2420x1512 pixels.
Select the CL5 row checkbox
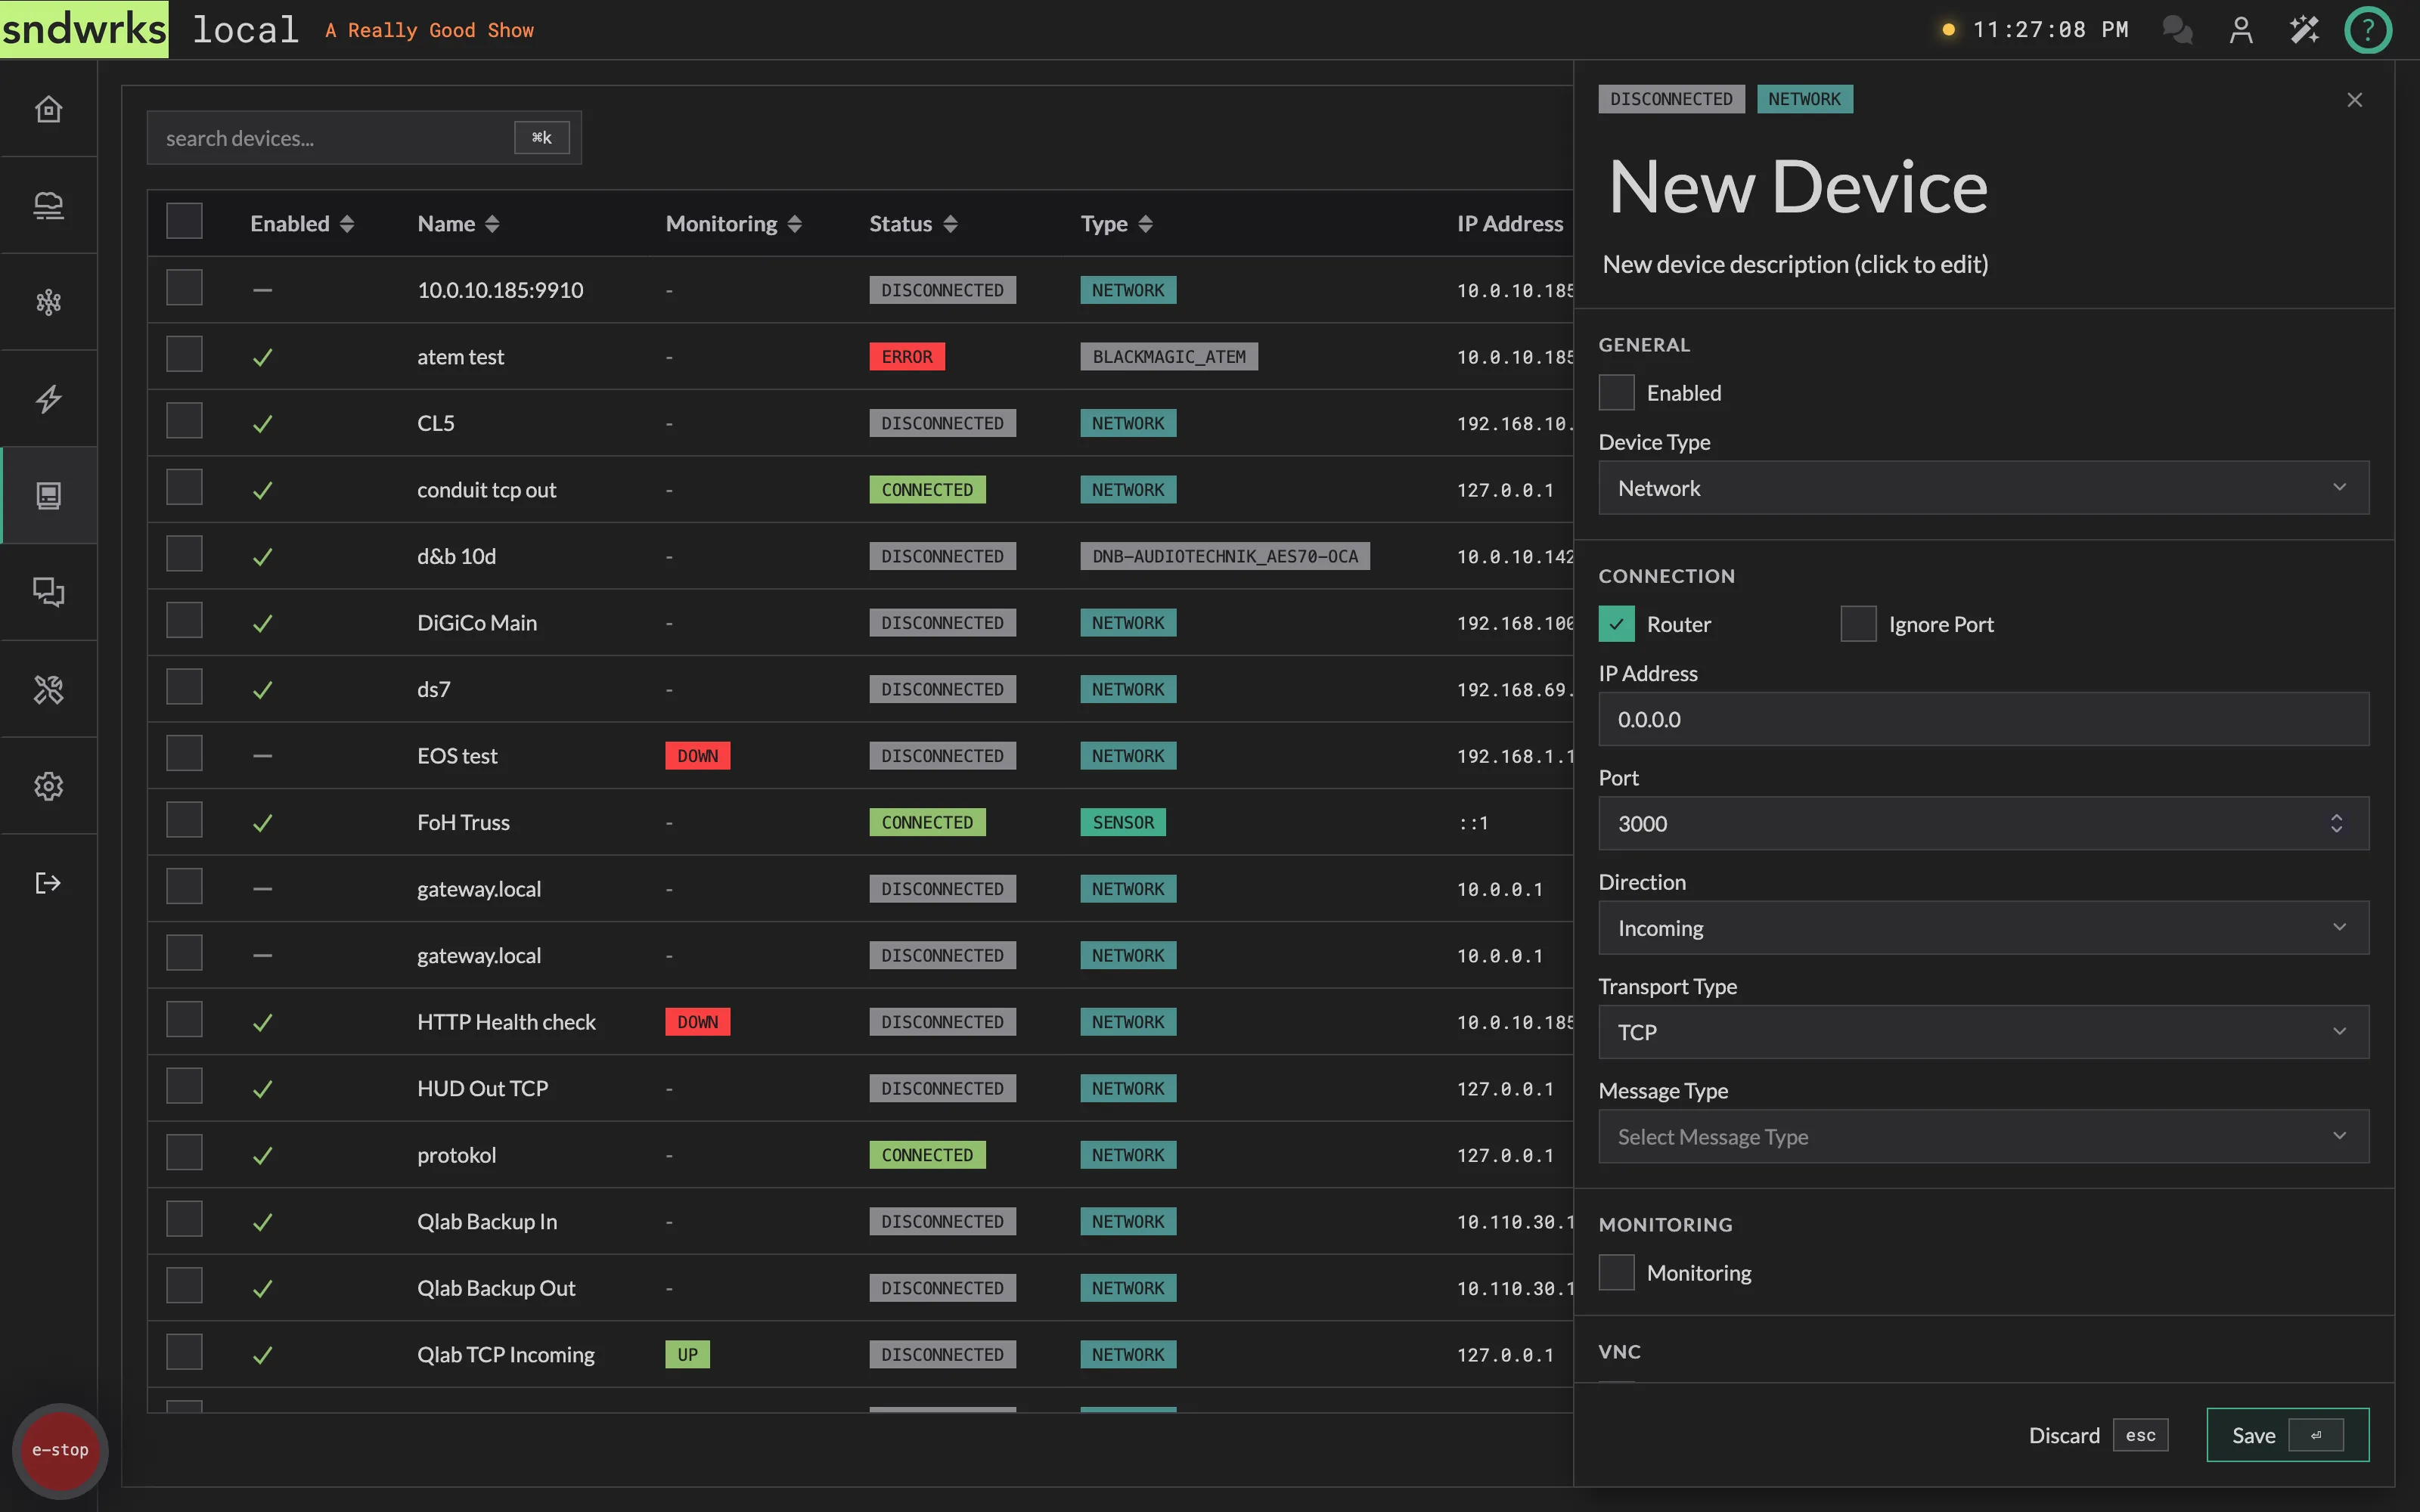[x=184, y=421]
